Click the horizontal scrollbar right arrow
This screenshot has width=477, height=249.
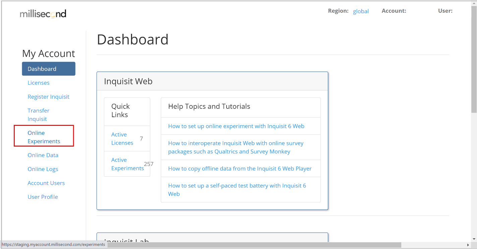pyautogui.click(x=468, y=245)
